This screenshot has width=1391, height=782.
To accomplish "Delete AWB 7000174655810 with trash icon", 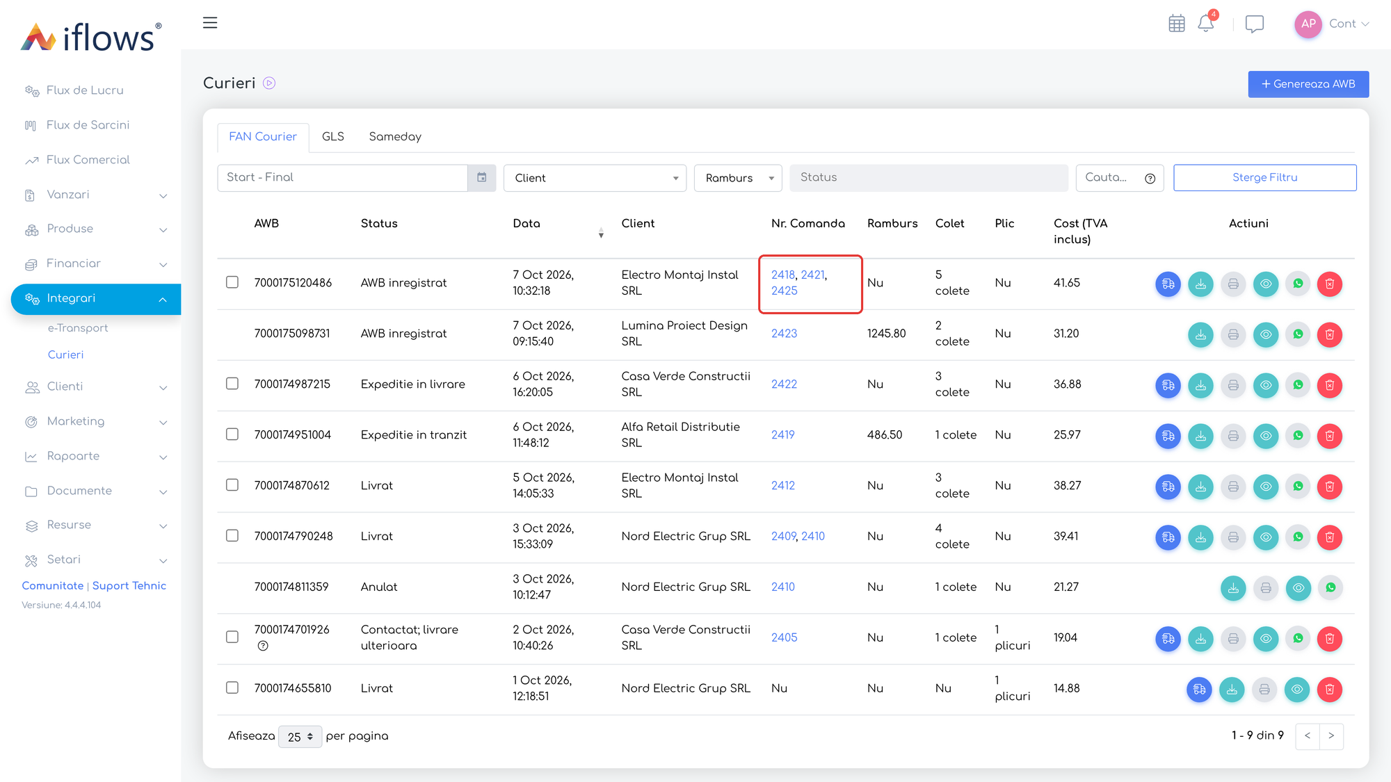I will (1330, 690).
